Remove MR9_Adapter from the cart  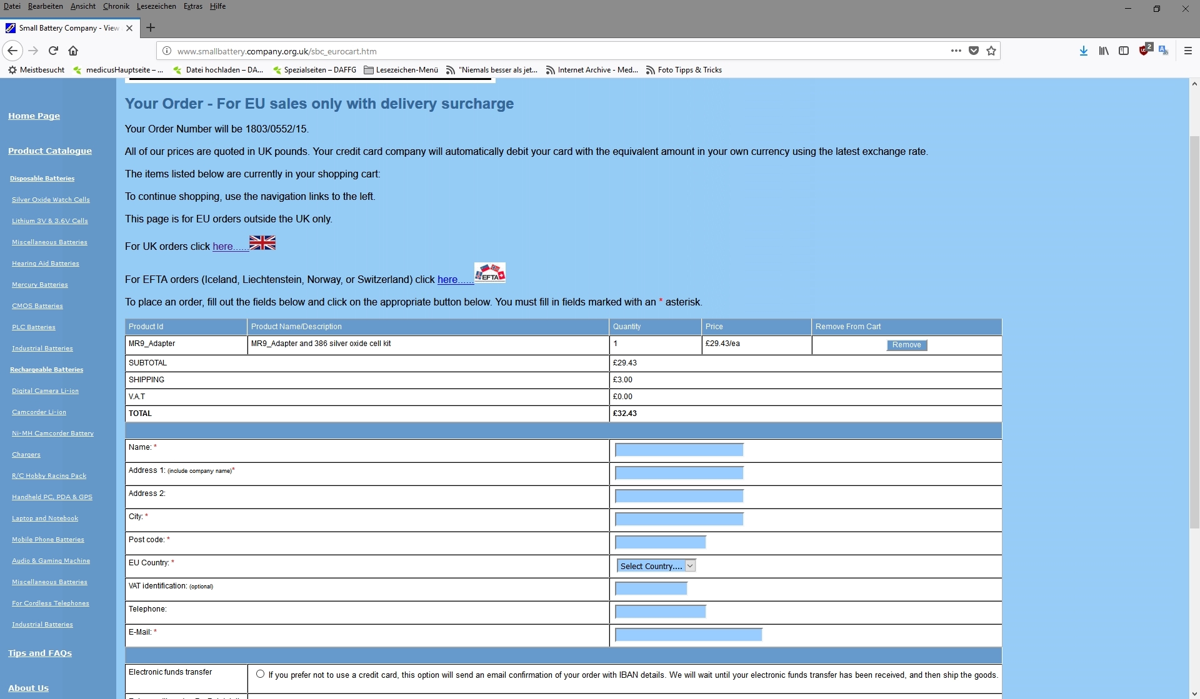[906, 345]
